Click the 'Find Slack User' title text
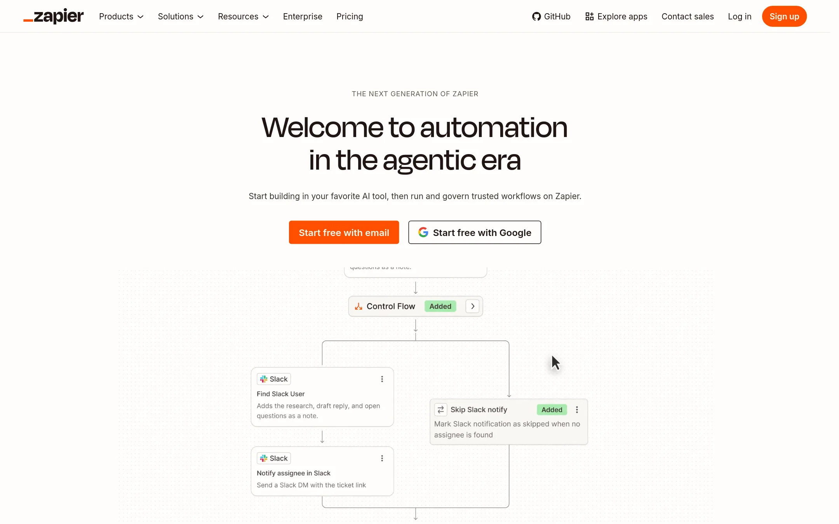 [x=280, y=394]
